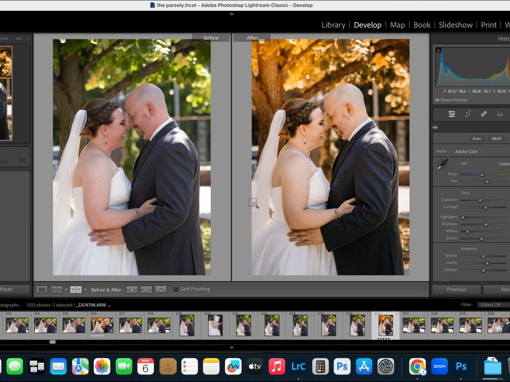Open the Book module
The width and height of the screenshot is (510, 382).
pos(422,25)
